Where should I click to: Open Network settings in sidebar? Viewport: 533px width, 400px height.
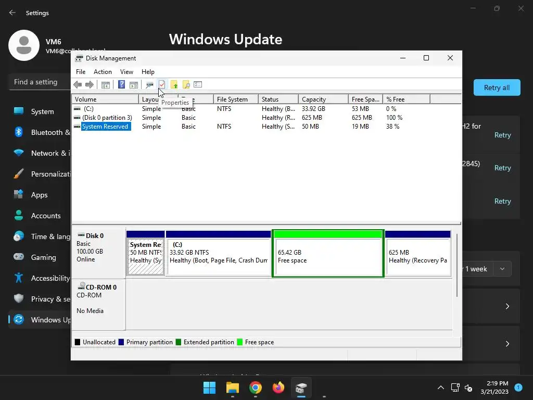pyautogui.click(x=40, y=153)
